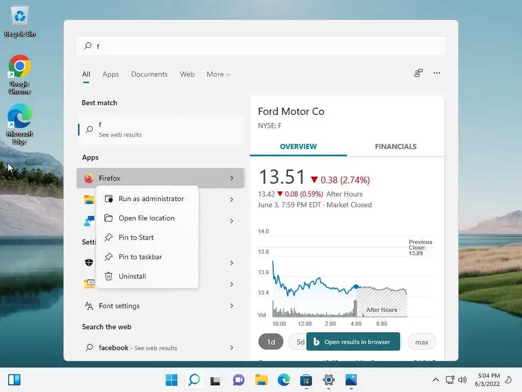Choose Pin to Start
This screenshot has width=522, height=392.
pyautogui.click(x=147, y=237)
